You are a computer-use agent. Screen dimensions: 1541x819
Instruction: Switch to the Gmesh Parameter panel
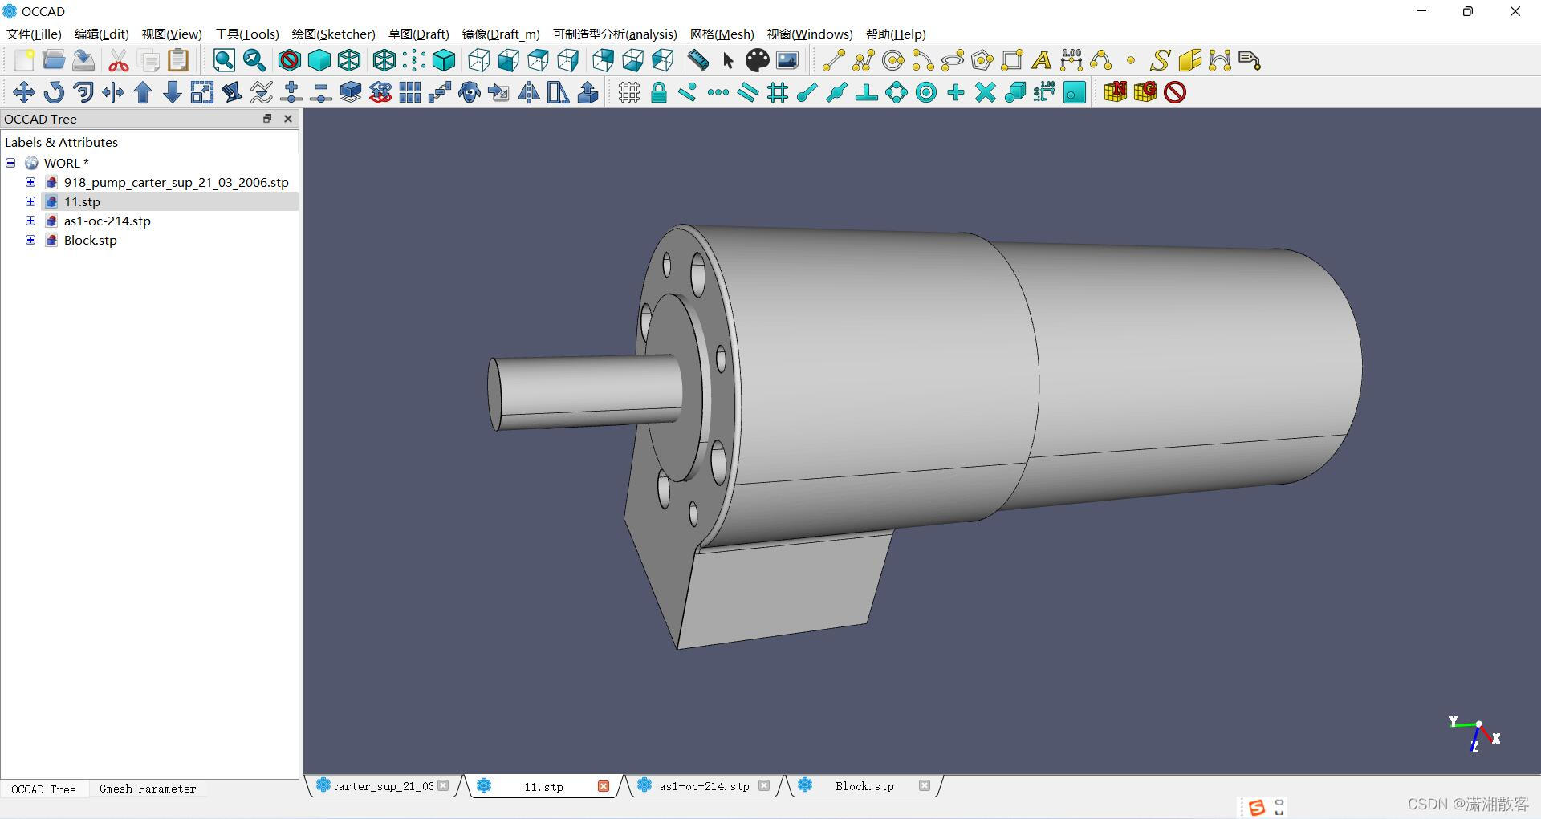[x=148, y=789]
